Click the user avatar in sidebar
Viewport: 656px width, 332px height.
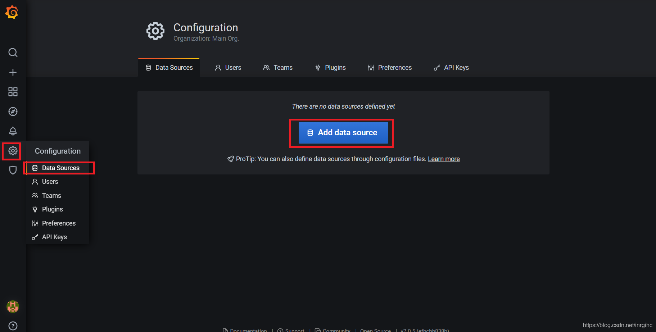13,306
